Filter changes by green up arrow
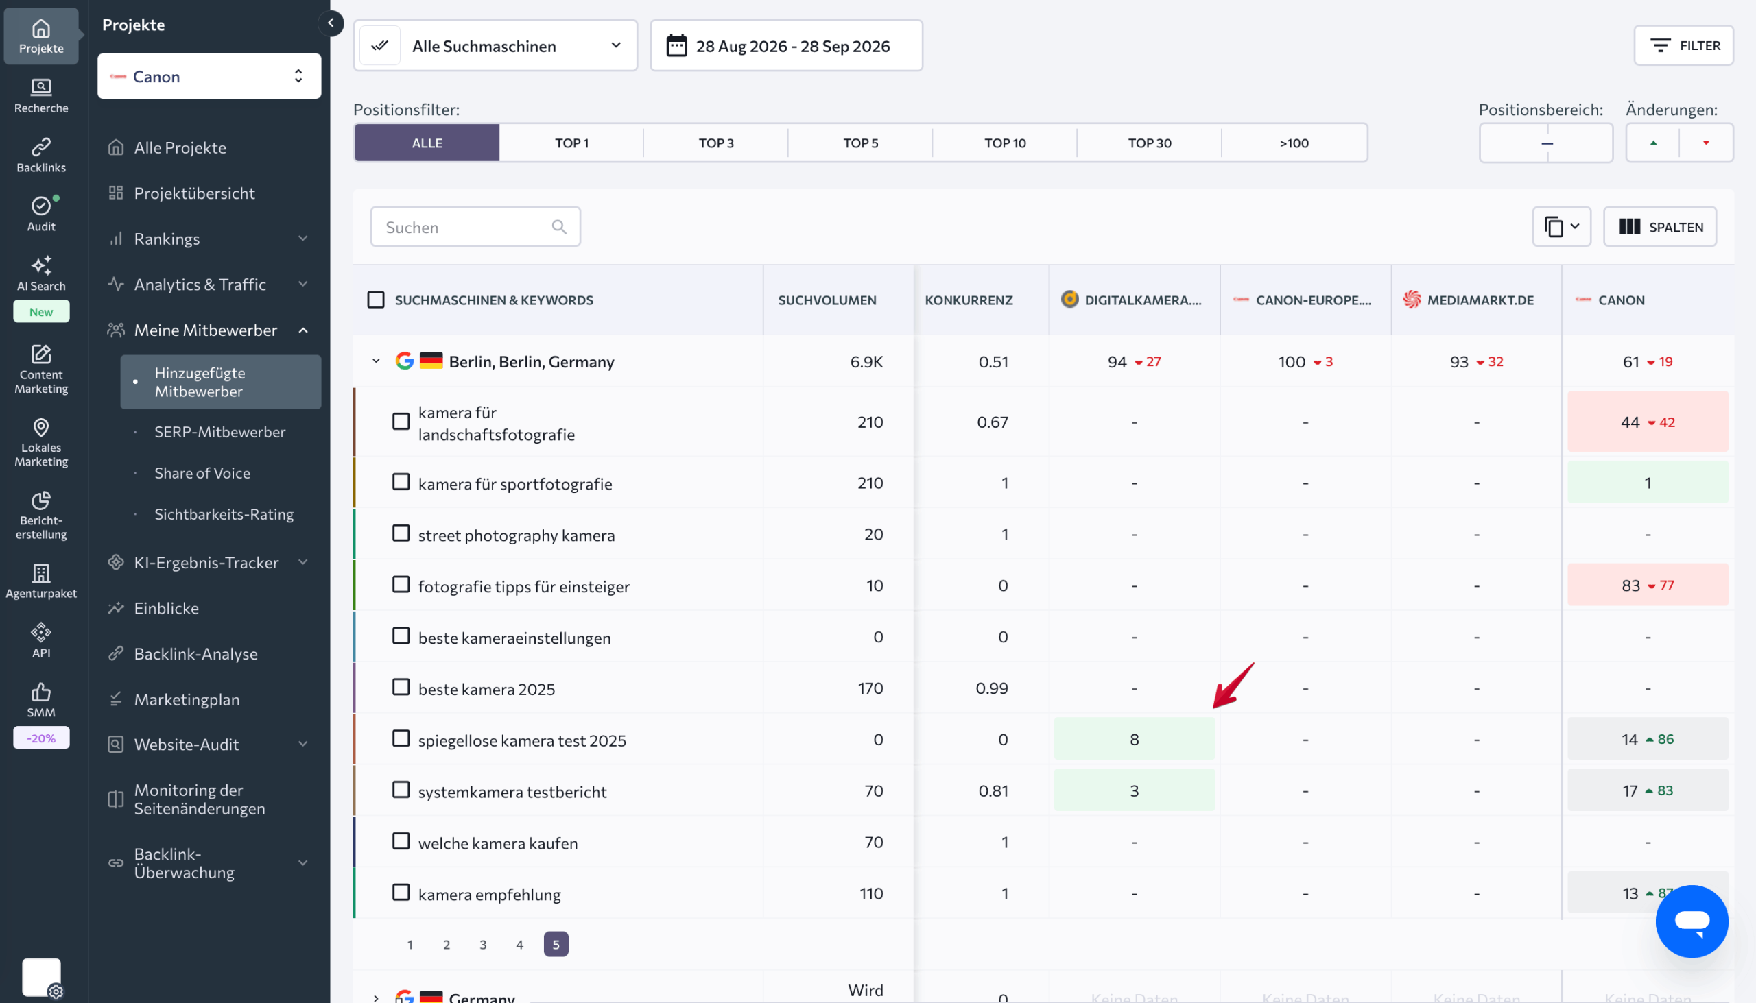 click(x=1652, y=143)
